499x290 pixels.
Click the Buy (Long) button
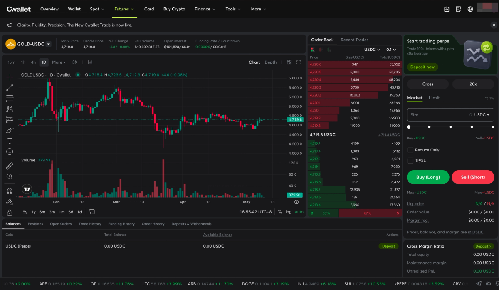[x=428, y=177]
